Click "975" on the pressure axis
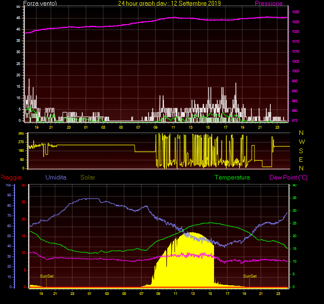The width and height of the screenshot is (324, 304). (294, 120)
